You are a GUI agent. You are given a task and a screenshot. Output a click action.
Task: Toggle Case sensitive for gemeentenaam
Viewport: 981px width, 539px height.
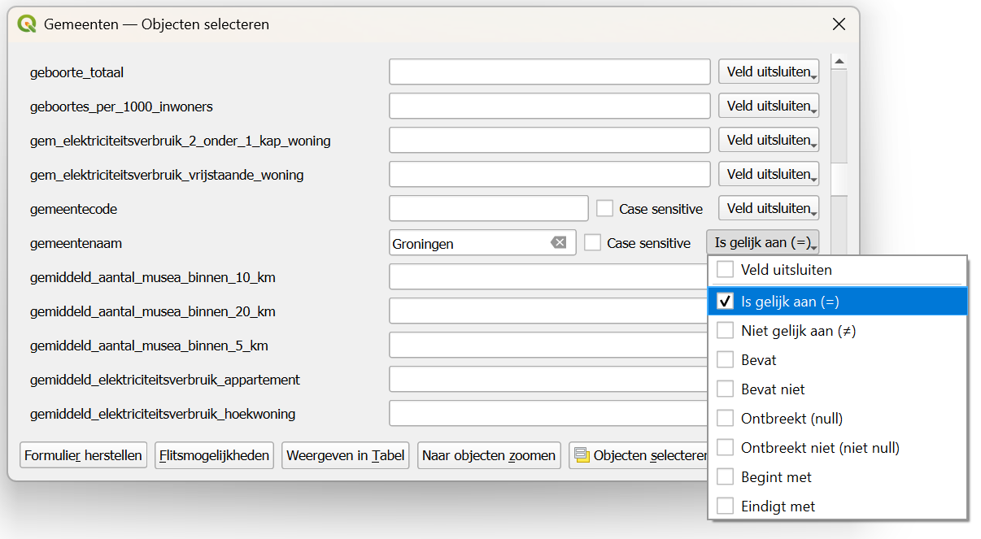pos(593,243)
